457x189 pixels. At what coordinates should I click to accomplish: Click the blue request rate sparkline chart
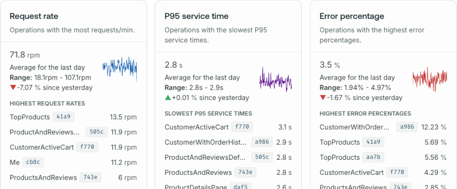119,69
